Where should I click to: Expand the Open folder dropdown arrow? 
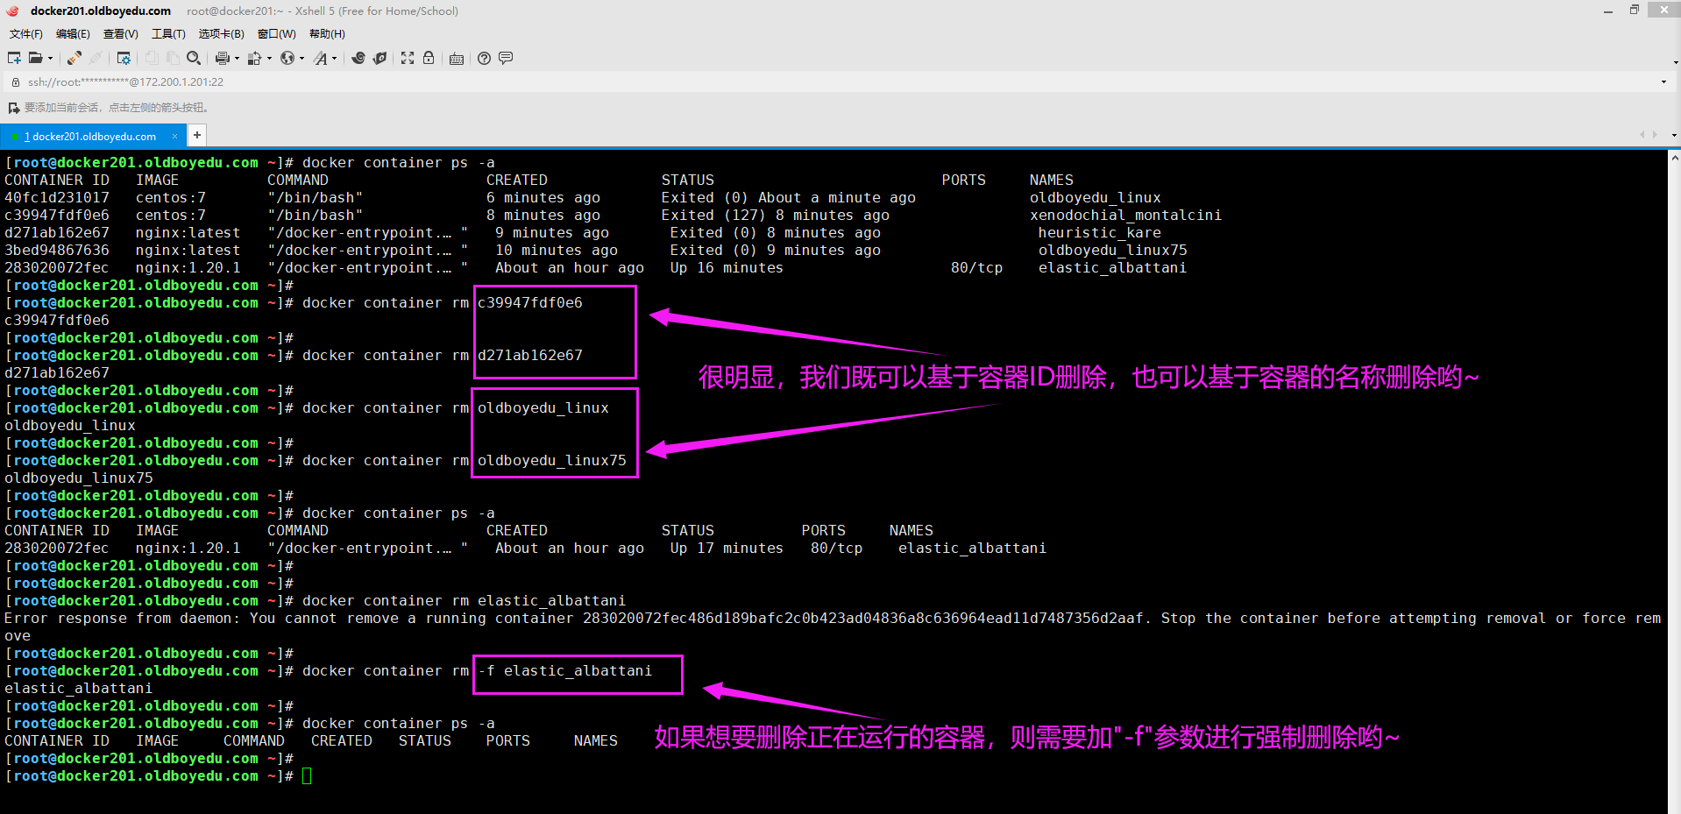(50, 59)
